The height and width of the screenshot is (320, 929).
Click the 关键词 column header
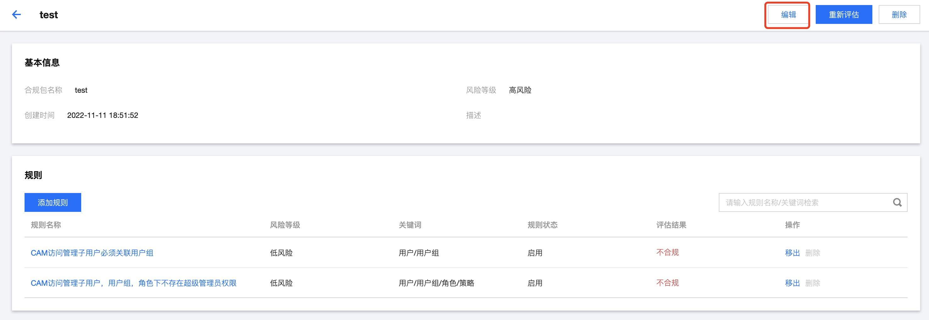[x=410, y=225]
